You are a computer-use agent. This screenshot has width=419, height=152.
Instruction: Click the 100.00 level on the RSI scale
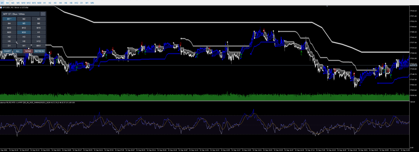click(412, 102)
